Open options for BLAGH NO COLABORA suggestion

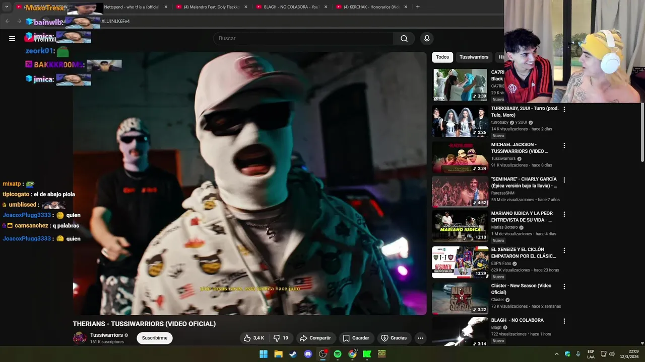tap(564, 321)
